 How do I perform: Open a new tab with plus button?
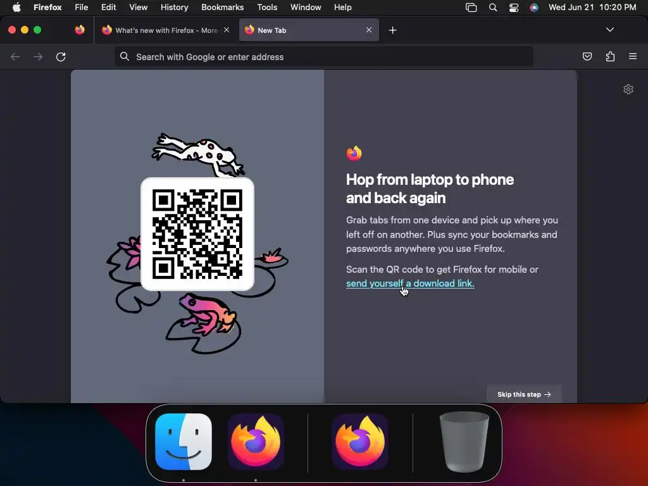(x=392, y=30)
